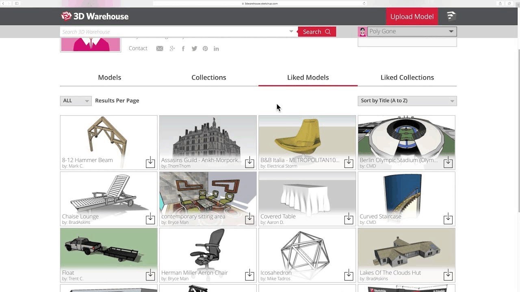Viewport: 520px width, 292px height.
Task: Switch to the Collections tab
Action: pyautogui.click(x=209, y=77)
